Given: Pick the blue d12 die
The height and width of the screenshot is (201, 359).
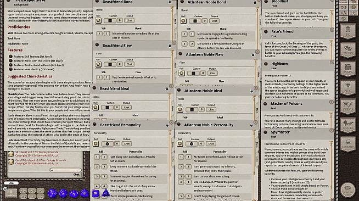Looking at the screenshot, I should point(63,193).
